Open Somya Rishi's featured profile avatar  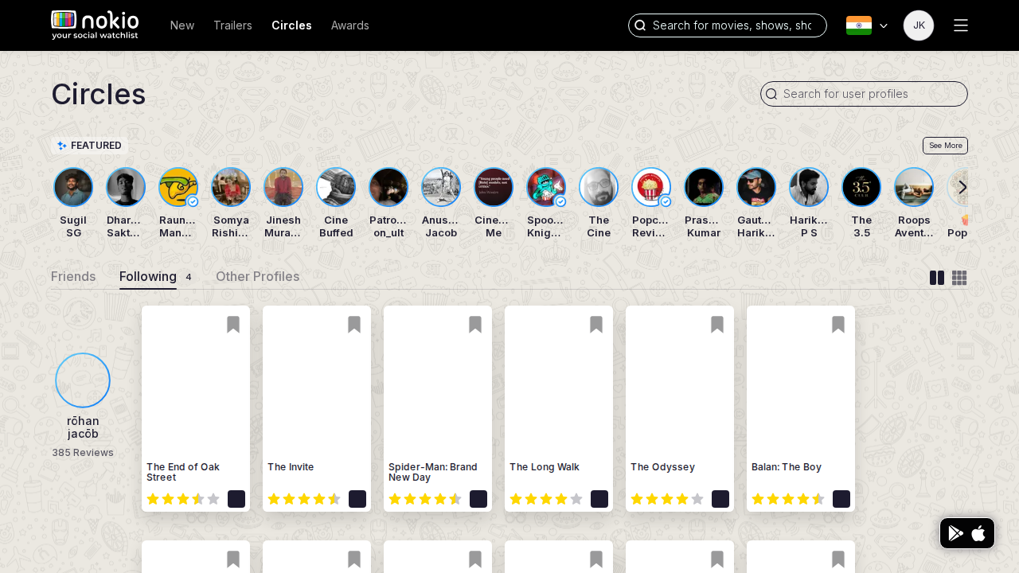coord(231,187)
